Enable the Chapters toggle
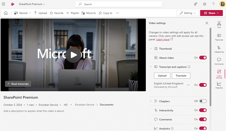 [x=203, y=101]
